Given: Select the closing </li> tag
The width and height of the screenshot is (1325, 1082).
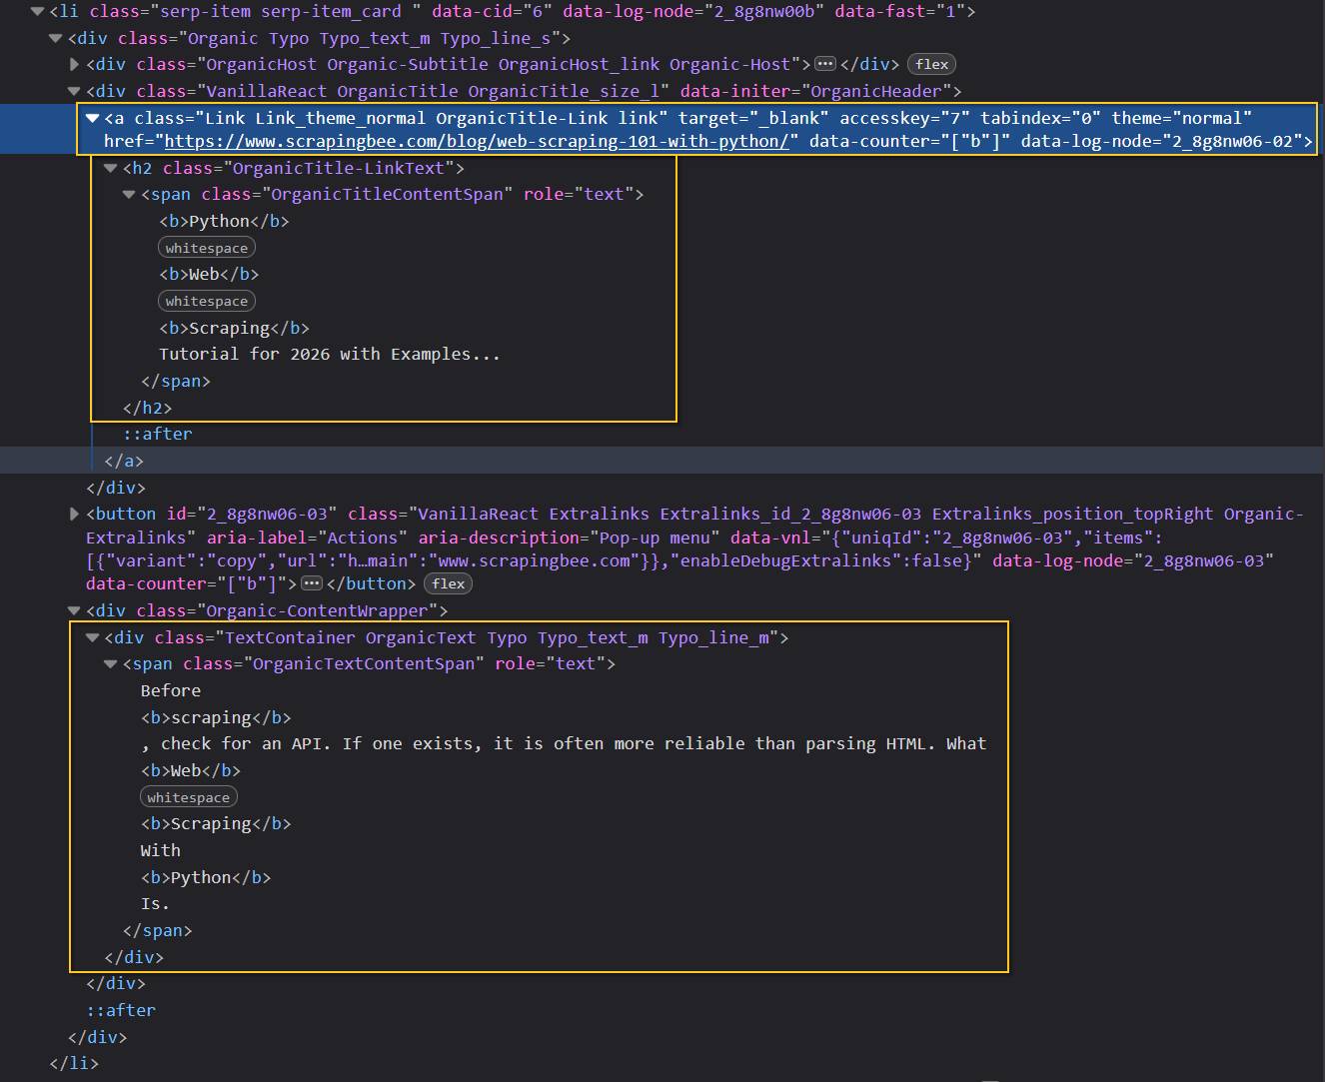Looking at the screenshot, I should pyautogui.click(x=74, y=1063).
